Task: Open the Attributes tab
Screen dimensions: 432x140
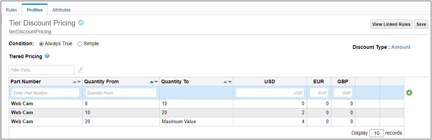Action: click(61, 10)
